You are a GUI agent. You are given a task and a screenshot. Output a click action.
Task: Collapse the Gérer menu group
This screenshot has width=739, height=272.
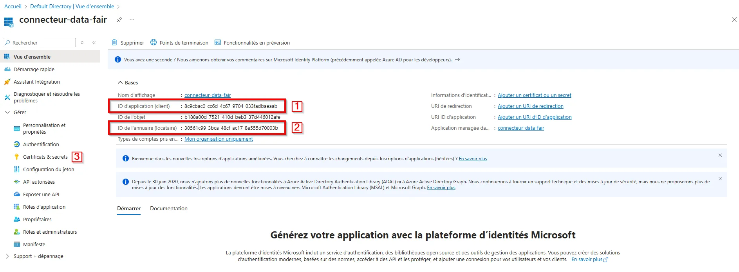[x=7, y=112]
